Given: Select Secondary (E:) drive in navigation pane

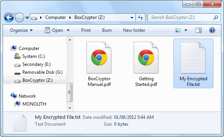Looking at the screenshot, I should point(36,64).
